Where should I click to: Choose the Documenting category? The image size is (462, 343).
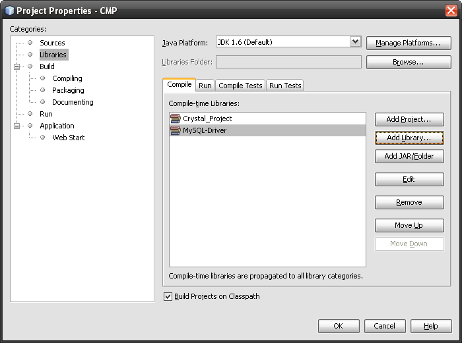point(73,102)
